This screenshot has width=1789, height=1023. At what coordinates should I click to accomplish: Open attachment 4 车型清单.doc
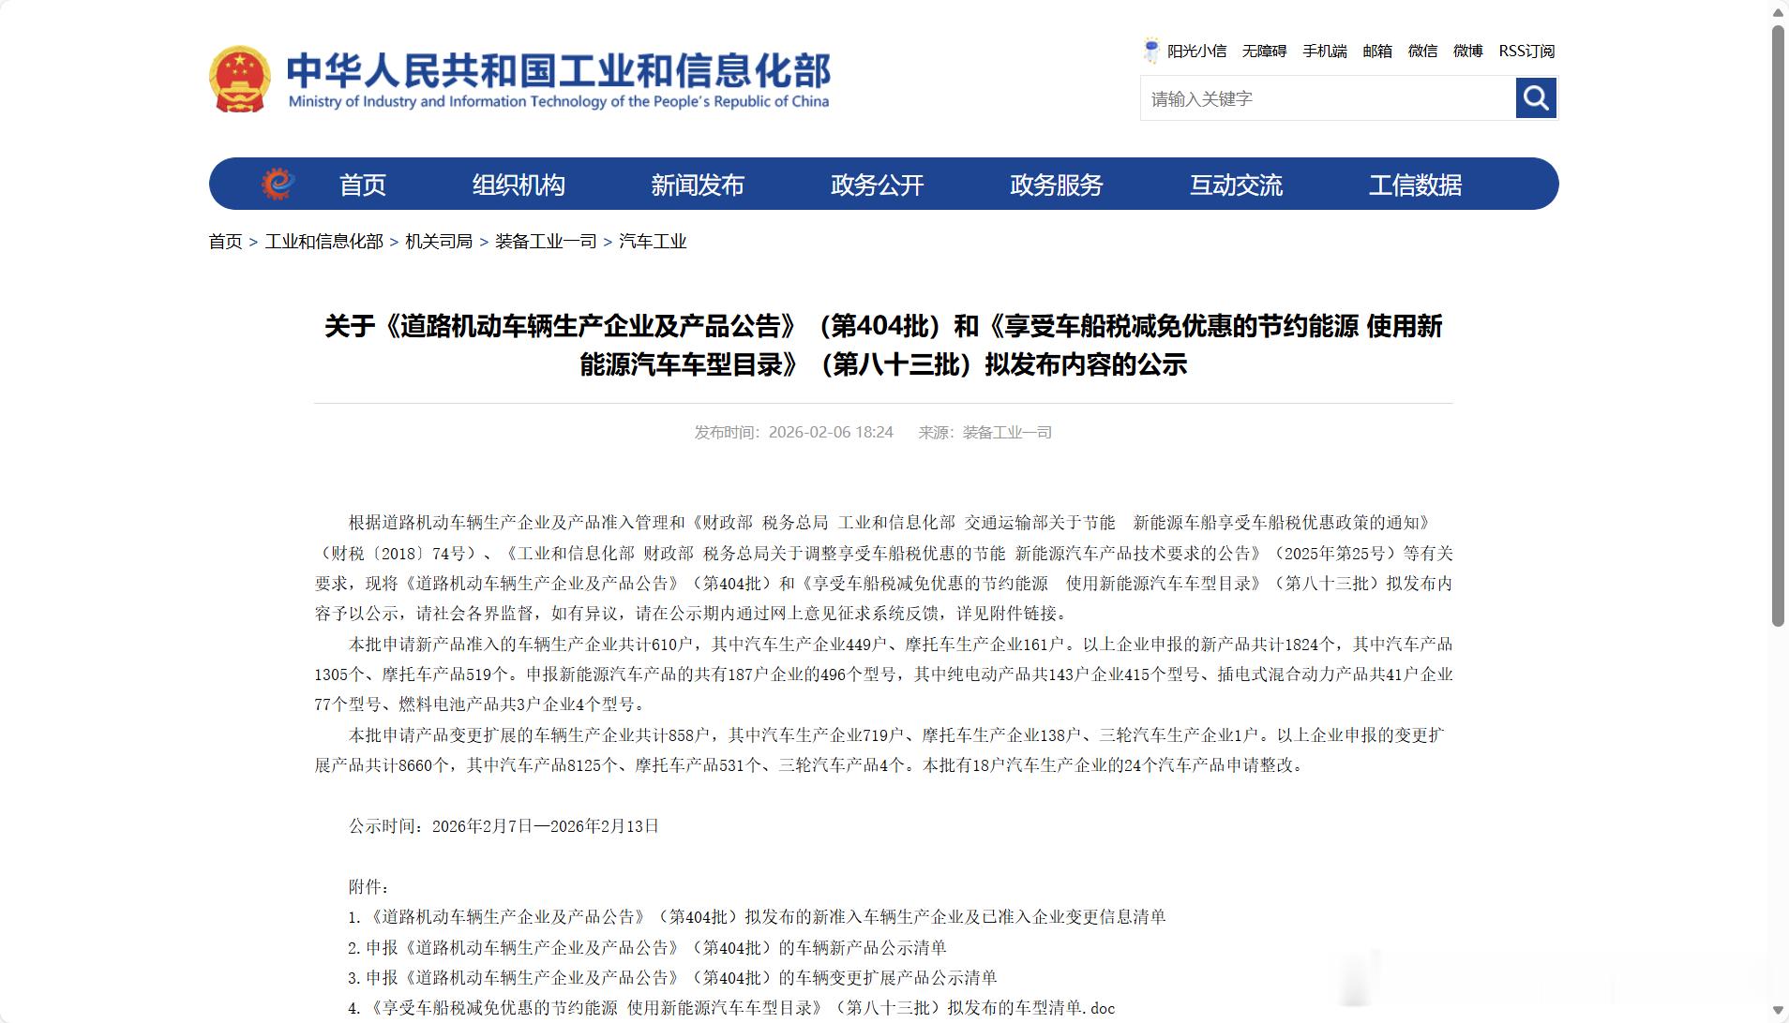click(731, 1008)
